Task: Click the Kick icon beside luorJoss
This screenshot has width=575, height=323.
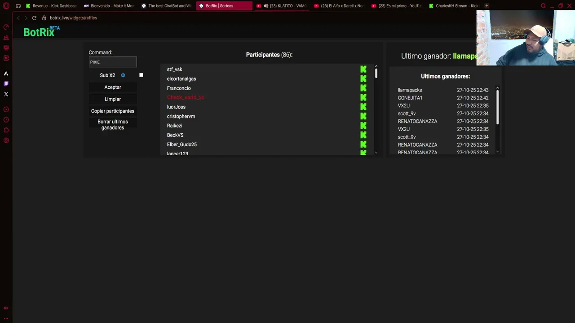Action: point(363,107)
